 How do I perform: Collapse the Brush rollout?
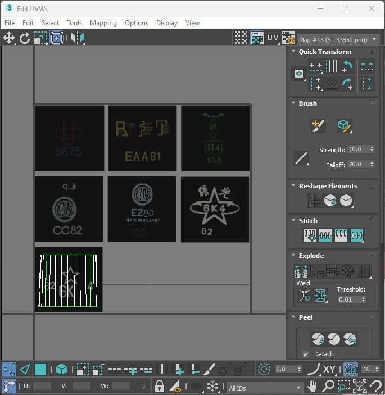(x=293, y=103)
